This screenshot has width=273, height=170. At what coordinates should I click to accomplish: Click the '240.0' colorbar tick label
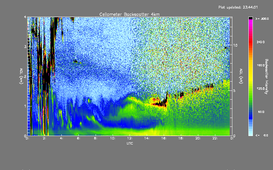[x=261, y=42]
